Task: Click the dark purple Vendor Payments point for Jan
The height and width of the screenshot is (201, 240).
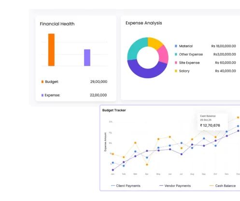Action: (x=113, y=170)
